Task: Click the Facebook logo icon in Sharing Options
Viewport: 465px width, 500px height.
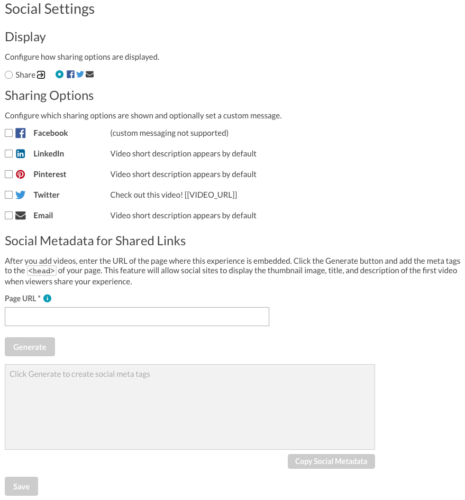Action: coord(21,133)
